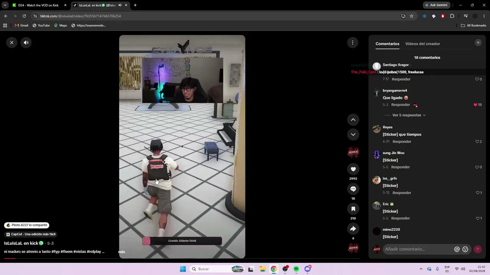Open the spinning sound disc icon
This screenshot has height=275, width=490.
pyautogui.click(x=353, y=248)
